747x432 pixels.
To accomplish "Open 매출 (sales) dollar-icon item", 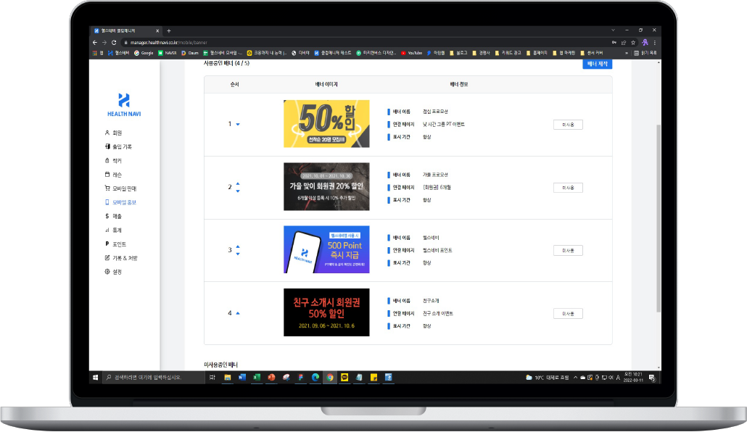I will (113, 216).
